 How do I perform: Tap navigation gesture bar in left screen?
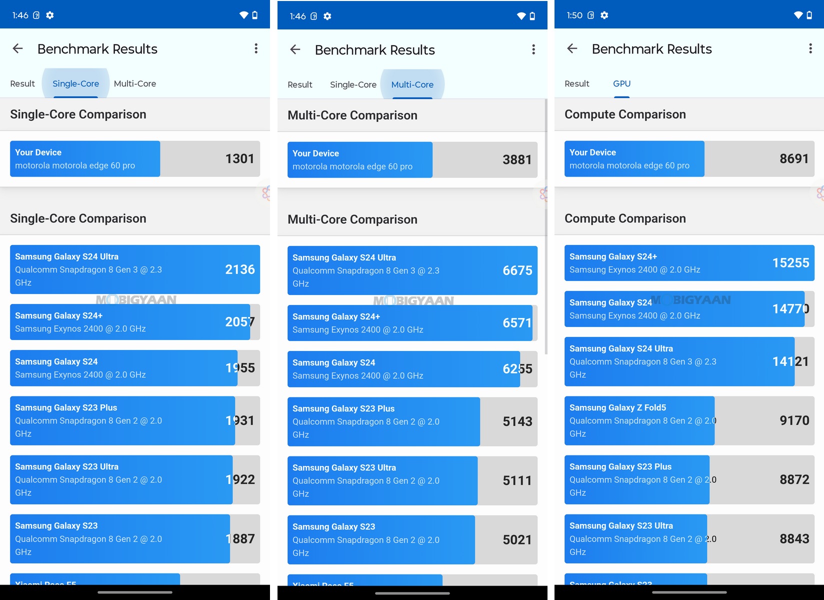tap(135, 592)
